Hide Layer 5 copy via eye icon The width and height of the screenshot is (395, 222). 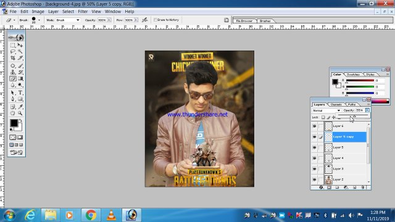coord(314,137)
